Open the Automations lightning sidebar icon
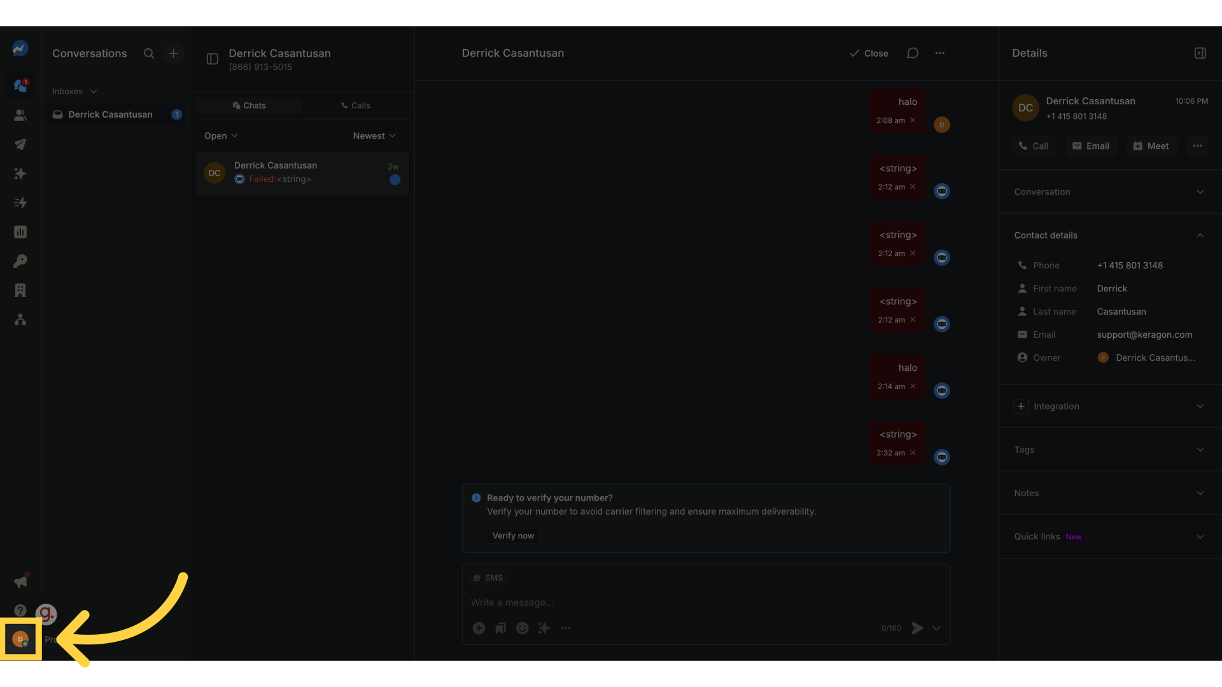 point(20,203)
